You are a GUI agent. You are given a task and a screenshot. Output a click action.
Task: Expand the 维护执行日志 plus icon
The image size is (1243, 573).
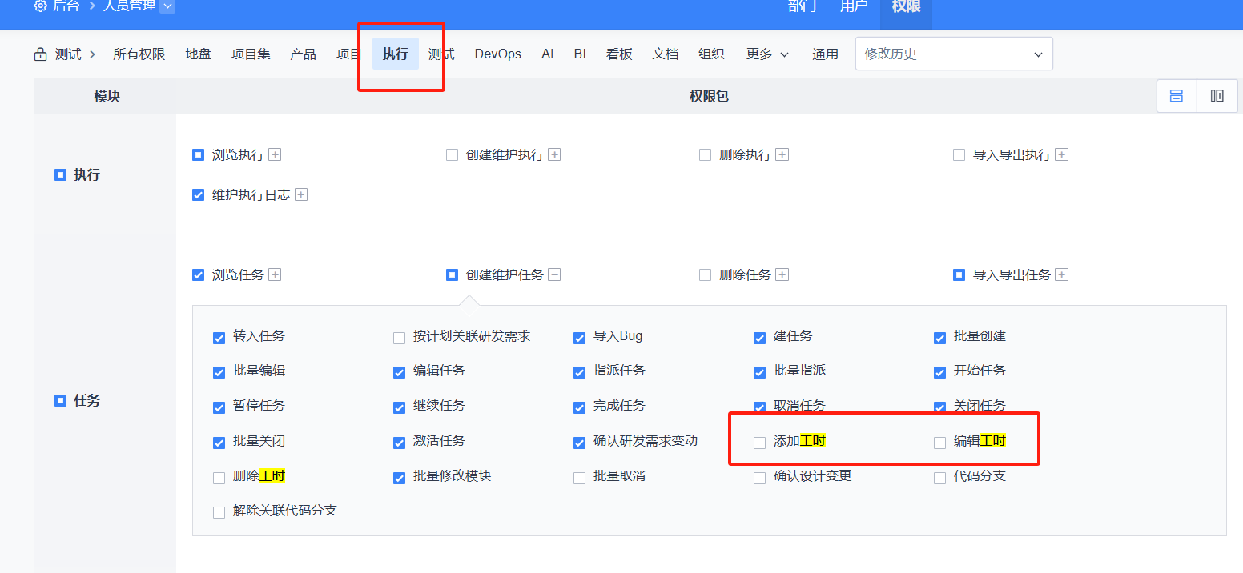tap(301, 194)
